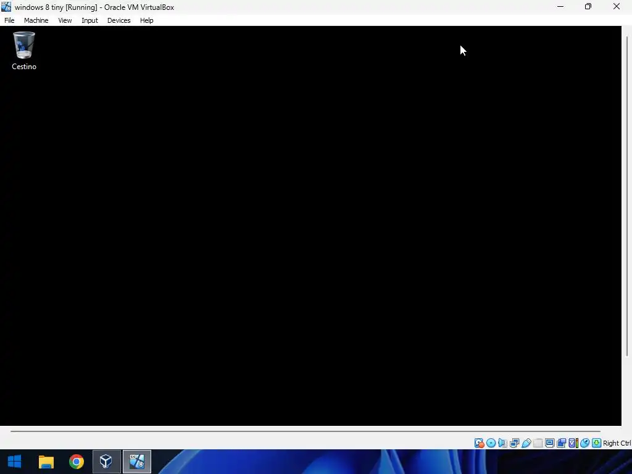
Task: Click the Right Ctrl host key label
Action: click(617, 443)
